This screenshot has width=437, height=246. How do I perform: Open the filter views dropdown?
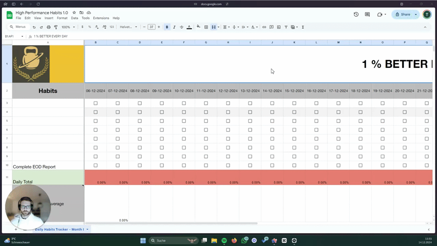294,27
